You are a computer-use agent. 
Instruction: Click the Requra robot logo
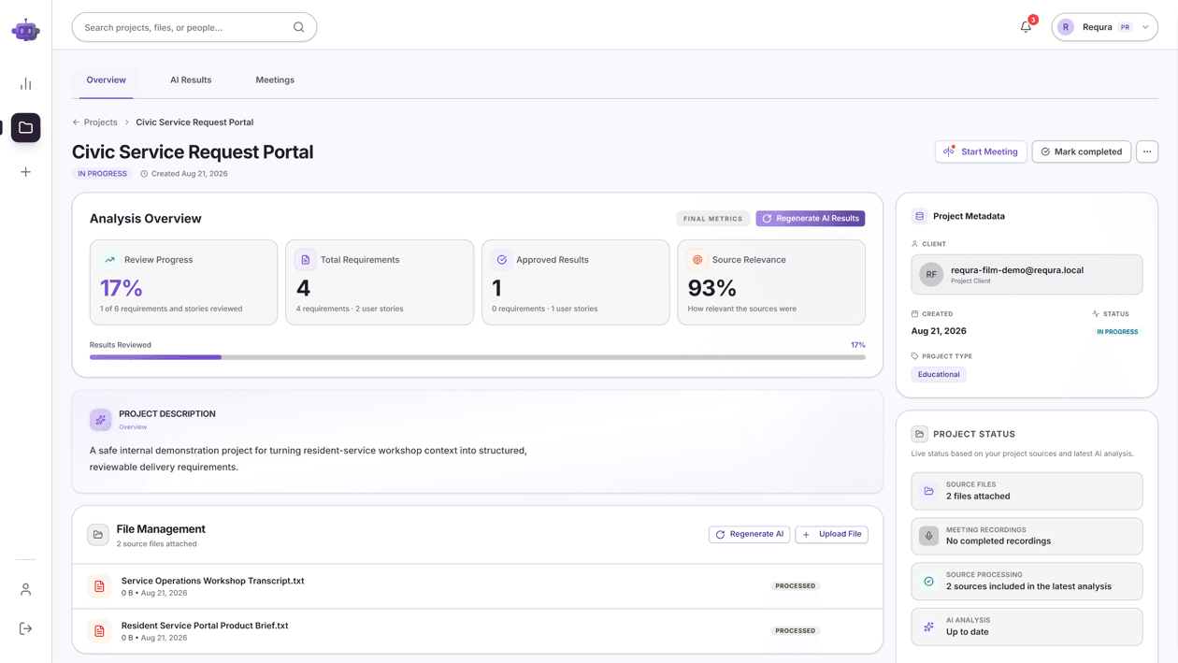click(25, 30)
